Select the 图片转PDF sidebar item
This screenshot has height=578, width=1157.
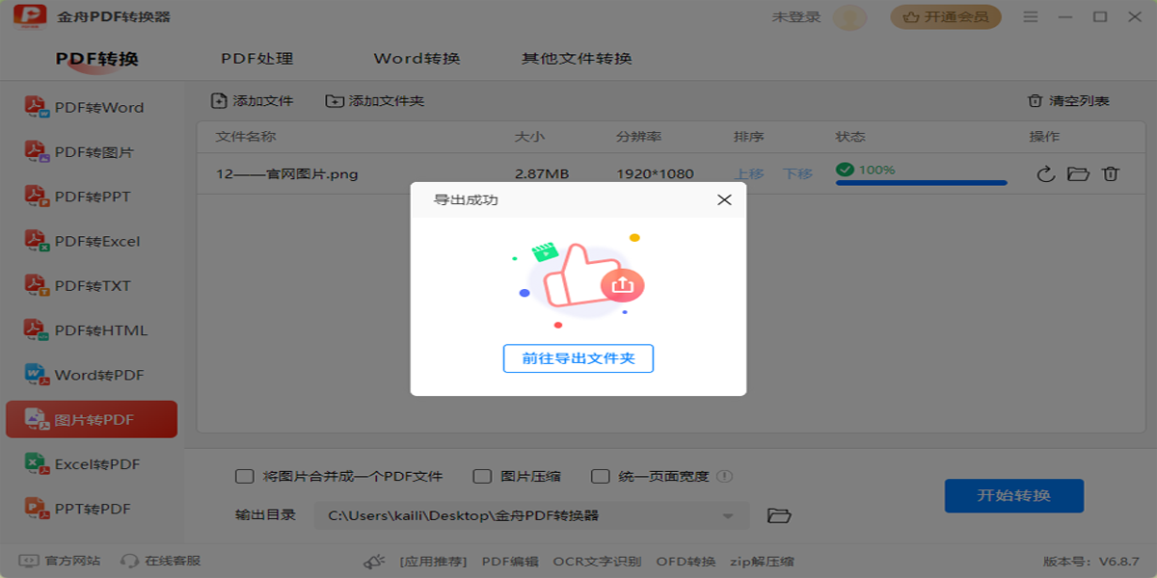(92, 420)
